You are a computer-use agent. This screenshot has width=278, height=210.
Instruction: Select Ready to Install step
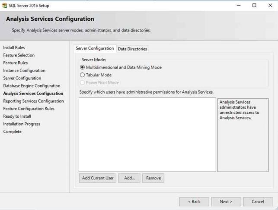click(x=17, y=116)
